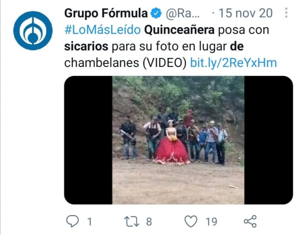Click the like count number 19
The width and height of the screenshot is (303, 235).
click(211, 222)
